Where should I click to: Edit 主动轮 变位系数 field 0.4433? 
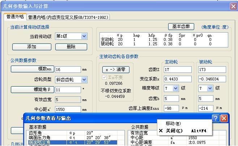click(x=178, y=79)
